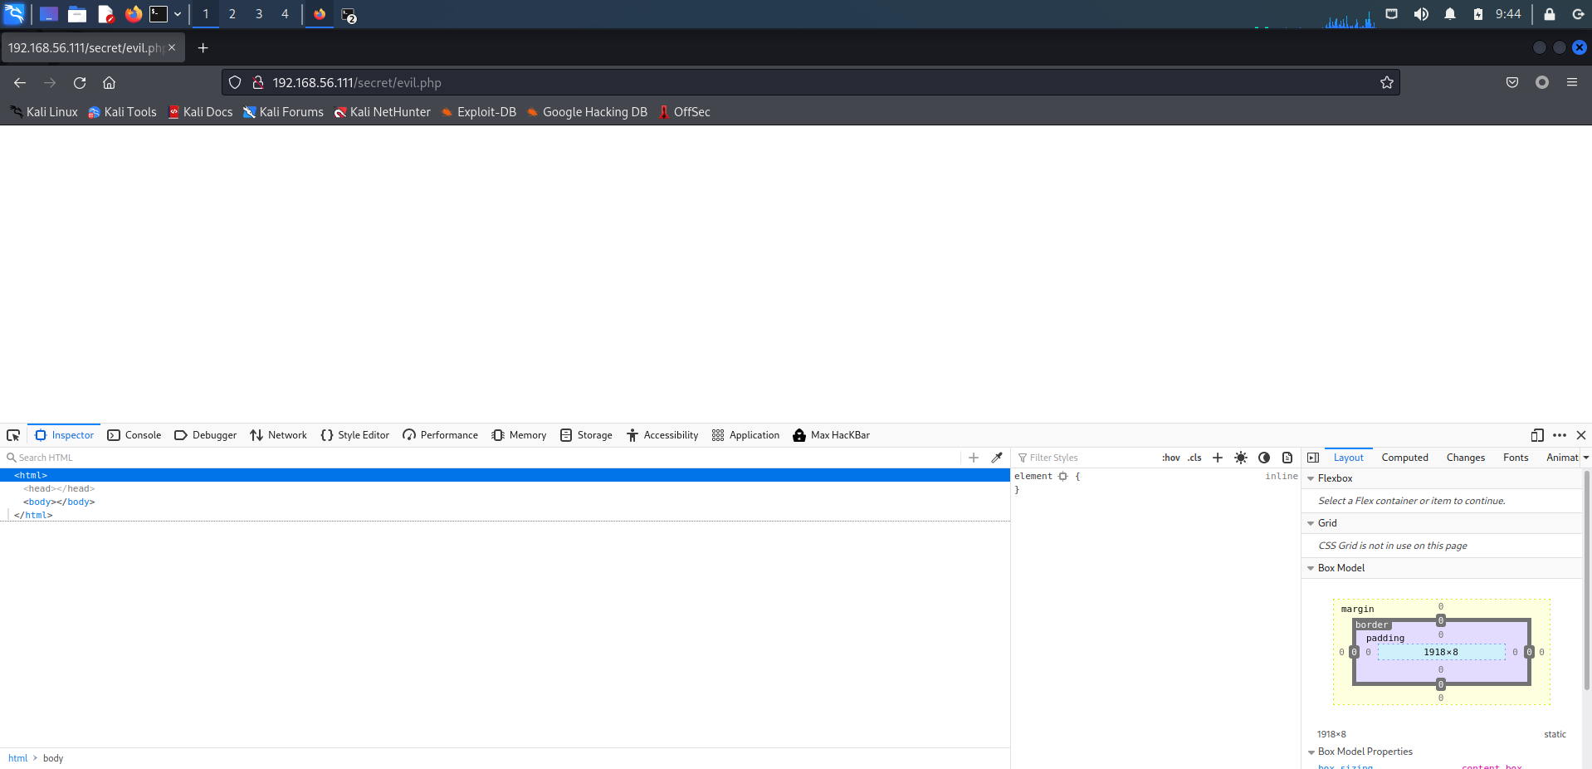Toggle the three-pane inspector sidebar

(x=1313, y=458)
